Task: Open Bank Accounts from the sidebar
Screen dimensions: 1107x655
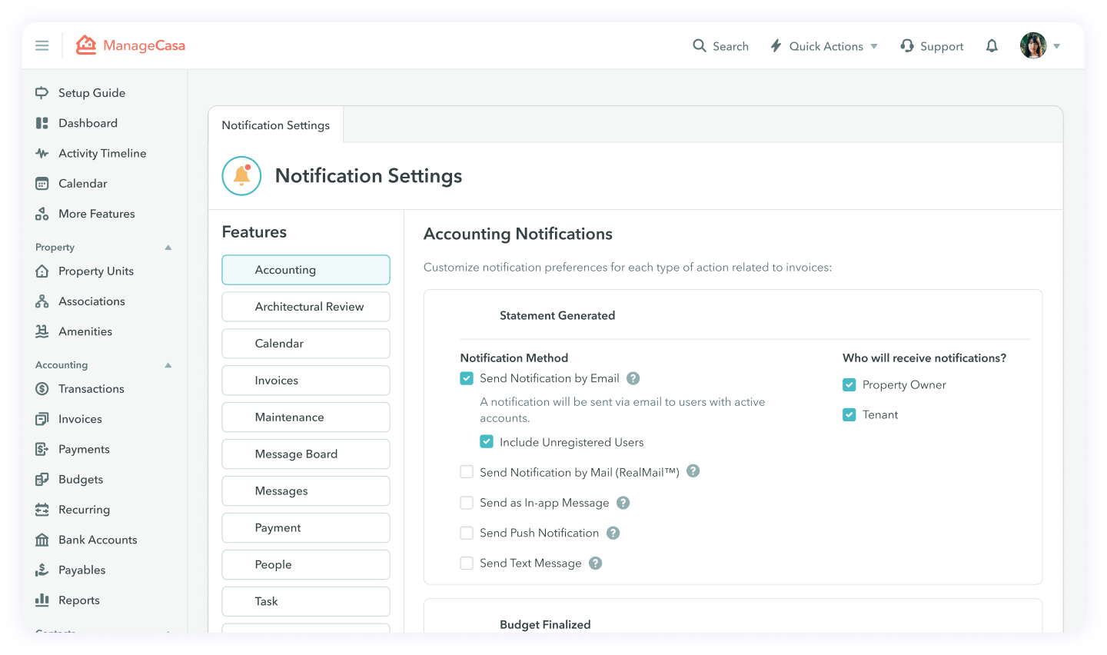Action: point(98,539)
